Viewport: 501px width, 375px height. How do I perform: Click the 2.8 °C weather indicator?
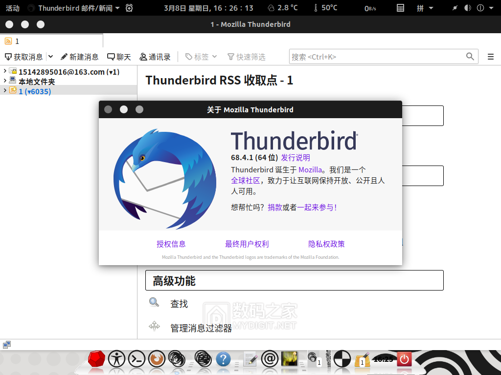click(282, 8)
